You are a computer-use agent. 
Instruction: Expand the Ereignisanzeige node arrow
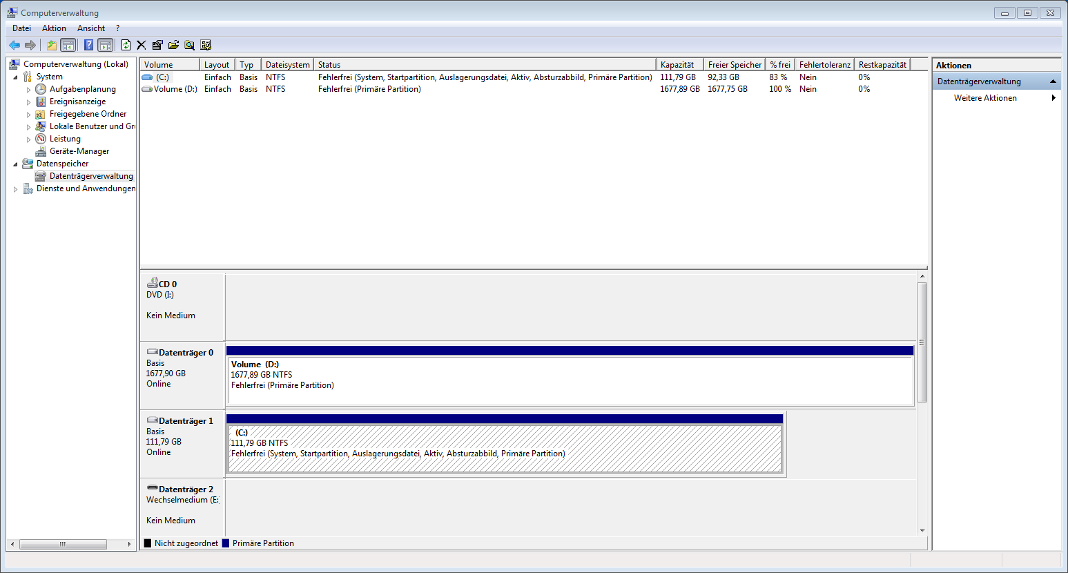(28, 102)
